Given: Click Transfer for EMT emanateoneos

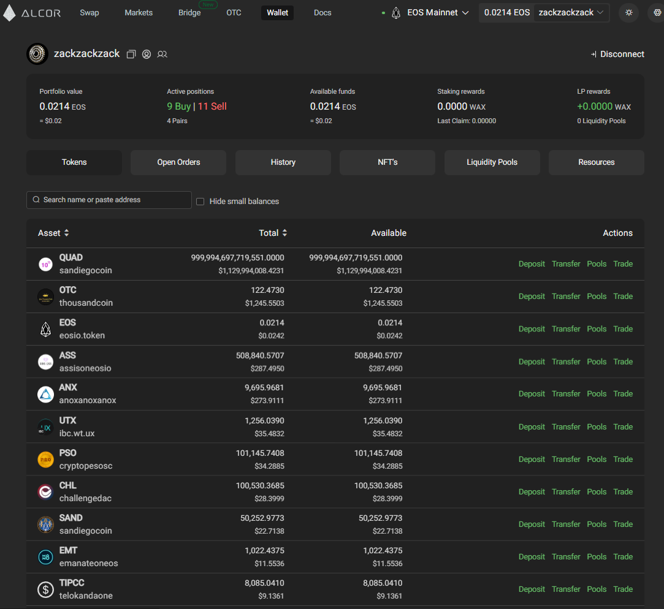Looking at the screenshot, I should pos(566,557).
